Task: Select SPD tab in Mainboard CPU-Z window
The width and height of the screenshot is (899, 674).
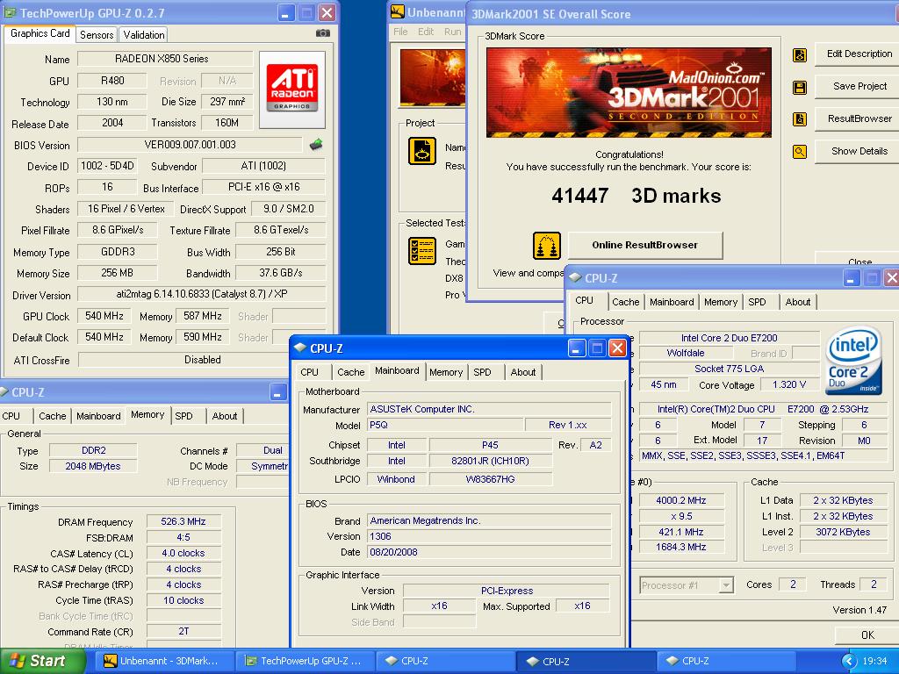Action: point(482,372)
